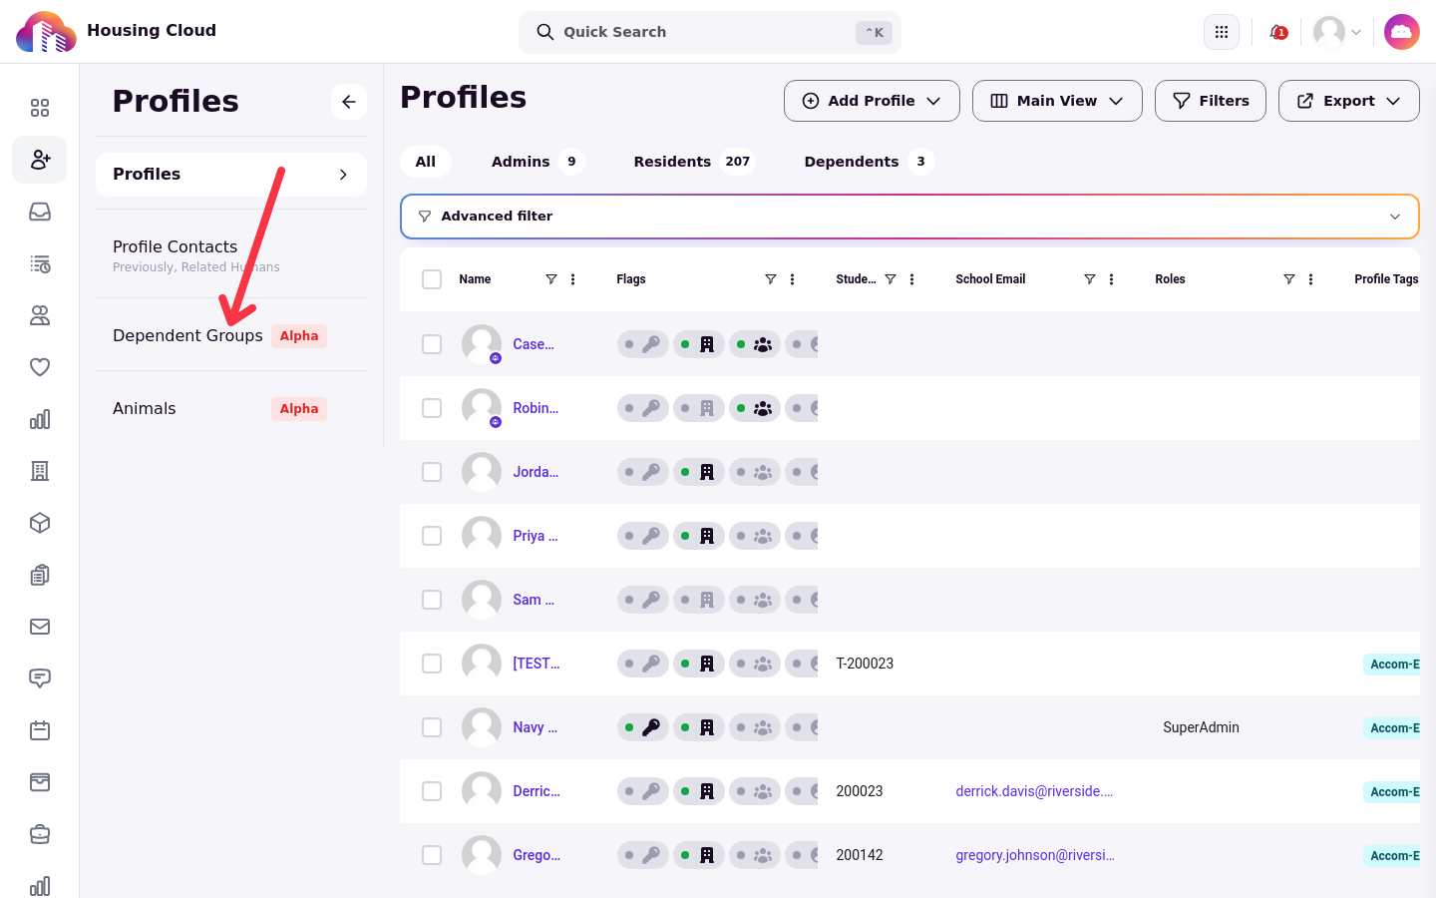
Task: Open the building sidebar icon
Action: click(x=40, y=471)
